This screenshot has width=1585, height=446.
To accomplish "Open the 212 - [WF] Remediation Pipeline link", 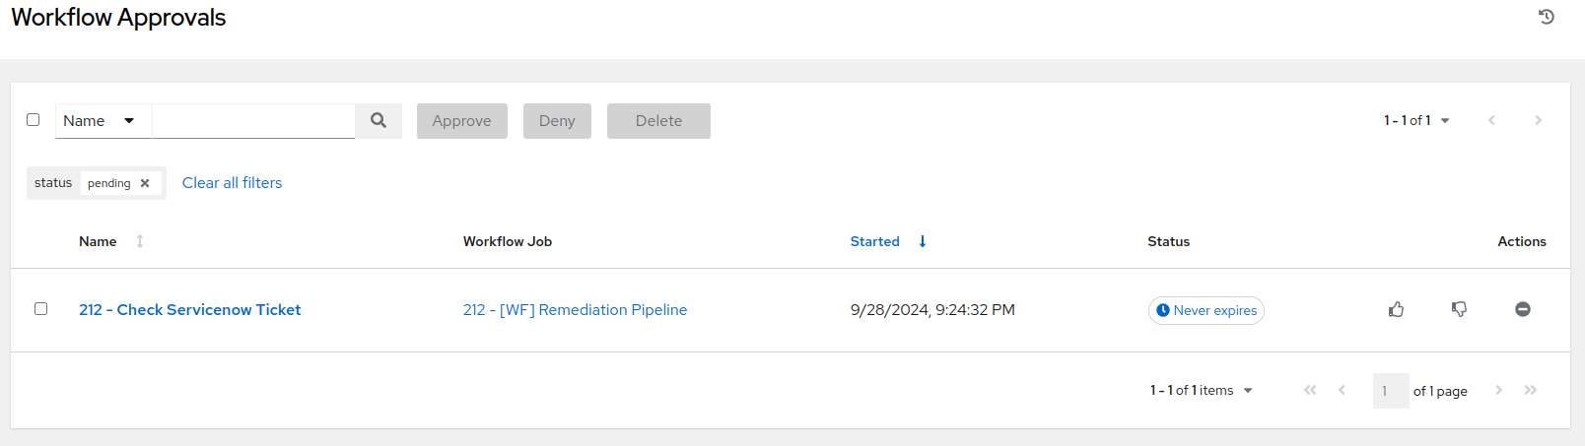I will [x=575, y=310].
